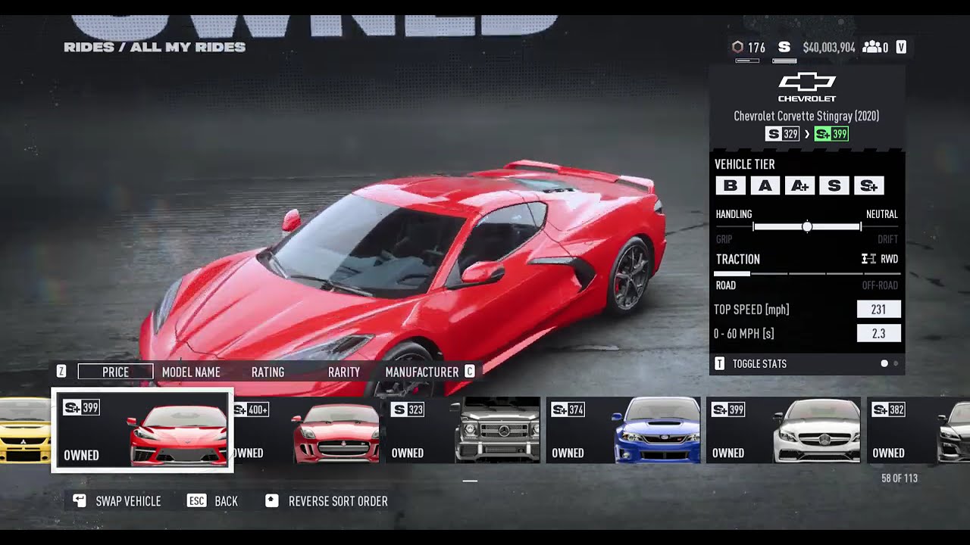
Task: Go Back from the rides menu
Action: pos(226,501)
